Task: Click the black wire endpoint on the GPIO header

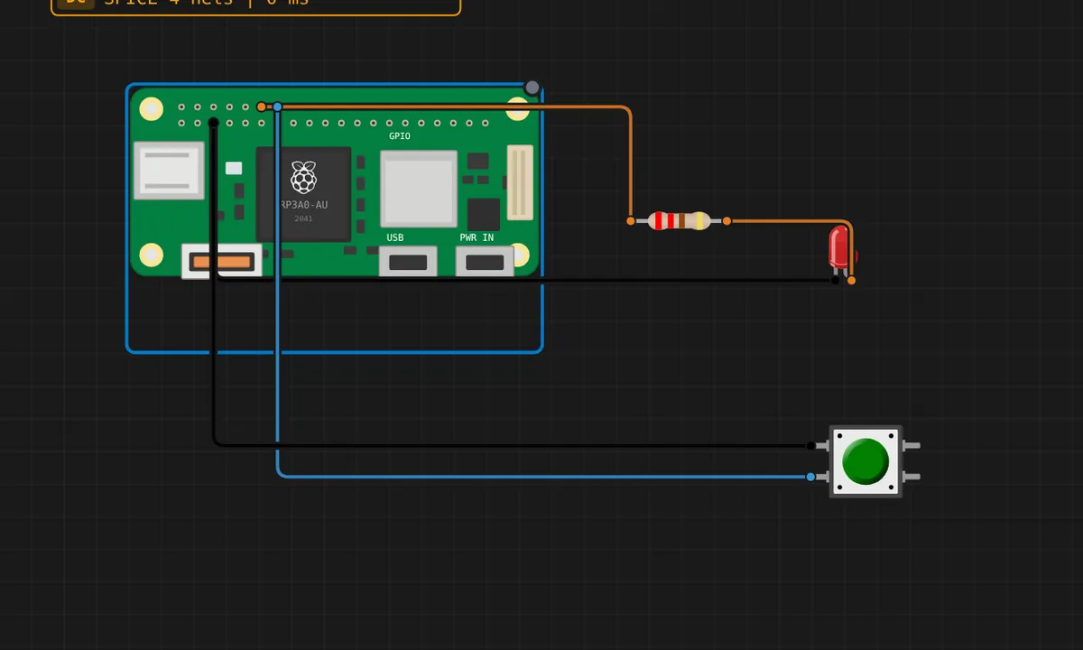Action: (213, 122)
